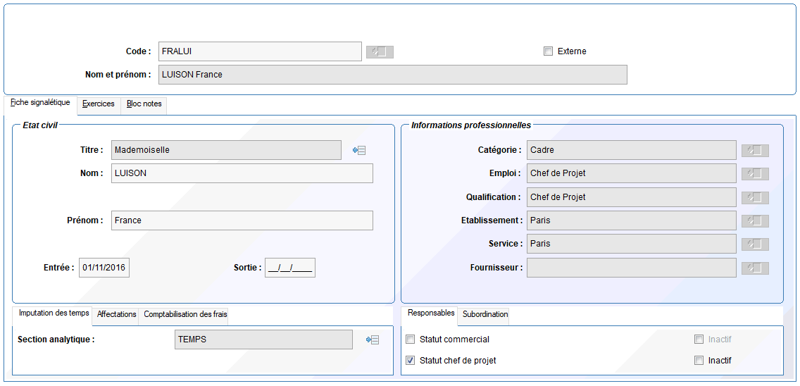Toggle the Inactif checkbox beside Statut commercial
Screen dimensions: 800x386
tap(699, 340)
